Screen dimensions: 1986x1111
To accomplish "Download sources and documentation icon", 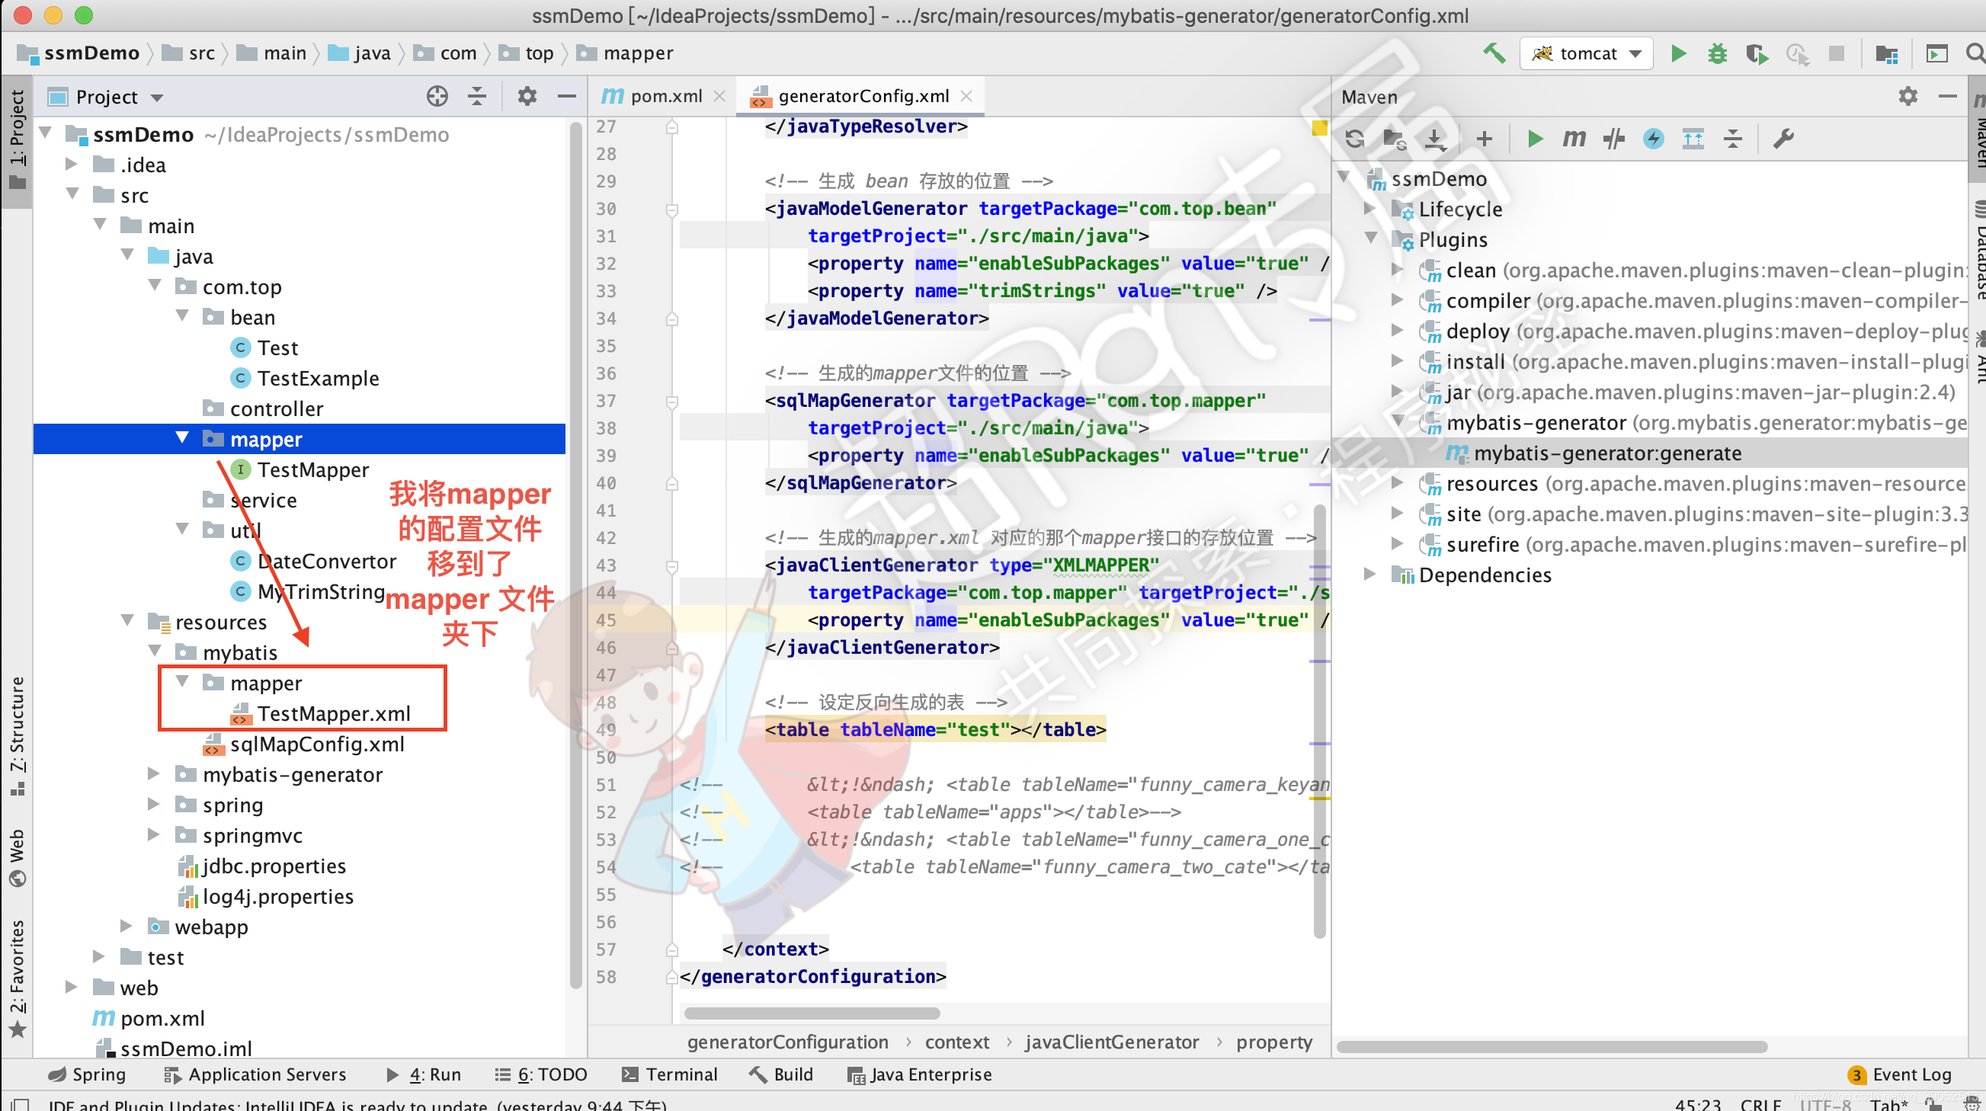I will tap(1434, 139).
